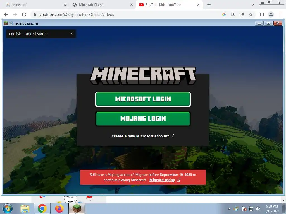Viewport: 286px width, 214px height.
Task: Click the external link icon beside Create account
Action: tap(172, 136)
